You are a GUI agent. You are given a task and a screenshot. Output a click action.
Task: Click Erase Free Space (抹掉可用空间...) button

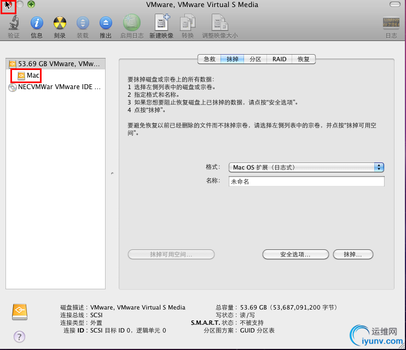(171, 254)
